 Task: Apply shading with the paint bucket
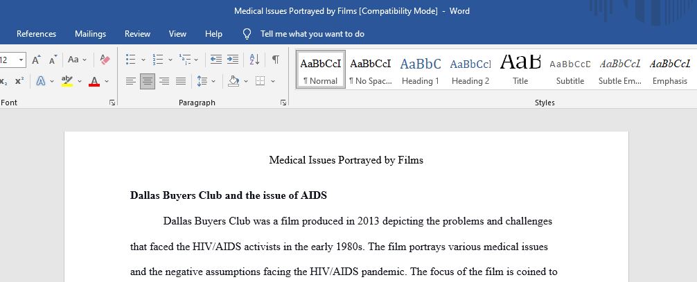pos(233,81)
